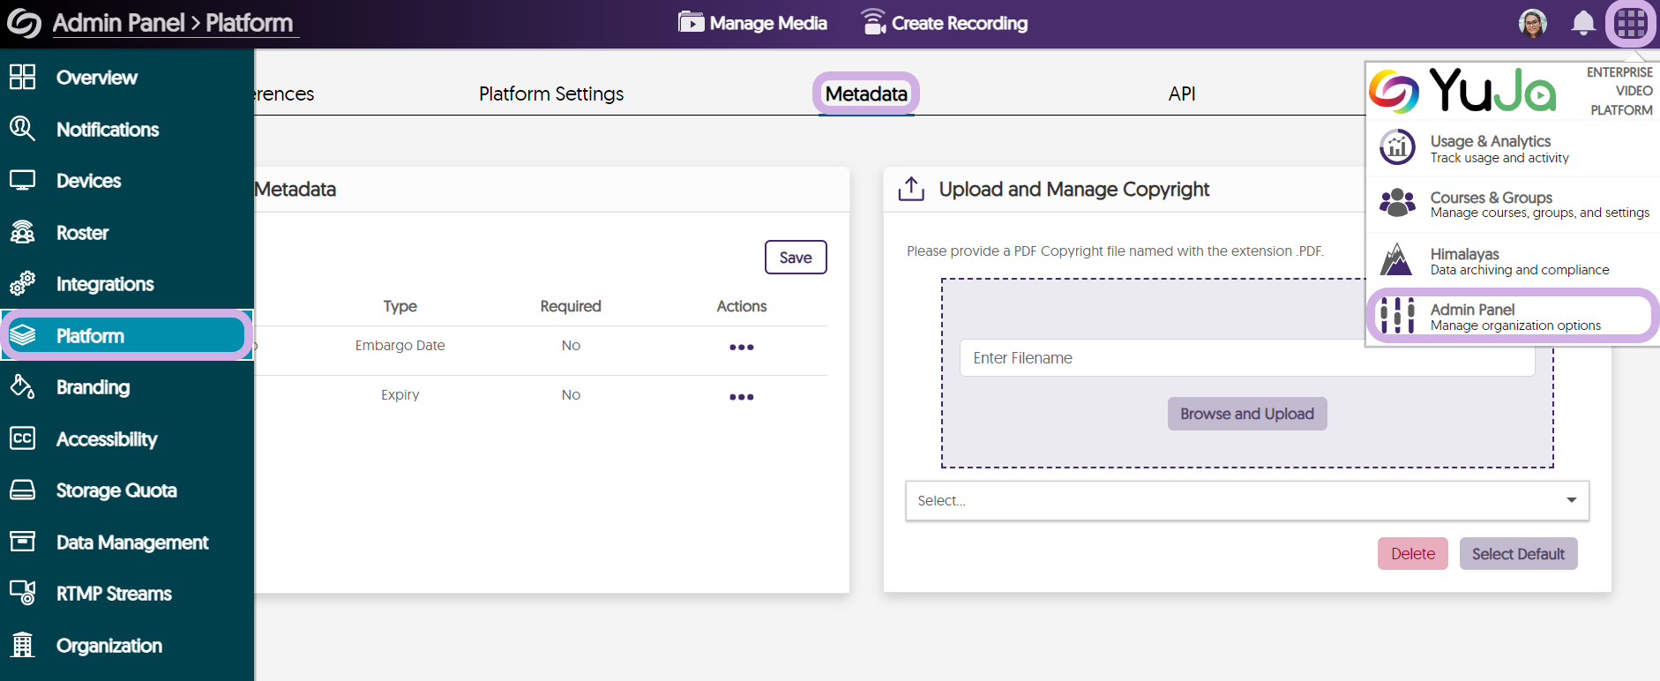Switch to the Platform Settings tab
This screenshot has width=1660, height=681.
(x=550, y=94)
